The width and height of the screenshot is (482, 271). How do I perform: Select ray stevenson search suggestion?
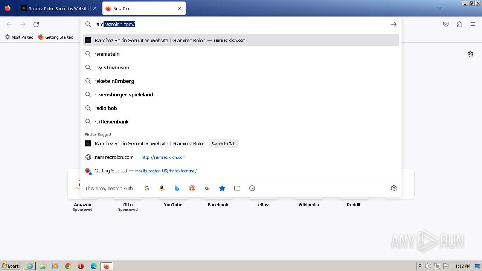[241, 67]
